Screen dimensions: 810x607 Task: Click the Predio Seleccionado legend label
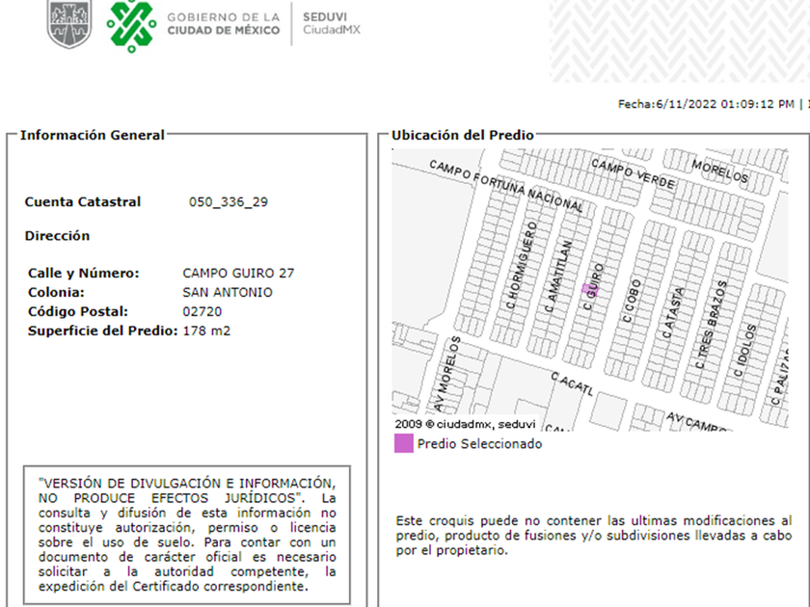click(480, 444)
